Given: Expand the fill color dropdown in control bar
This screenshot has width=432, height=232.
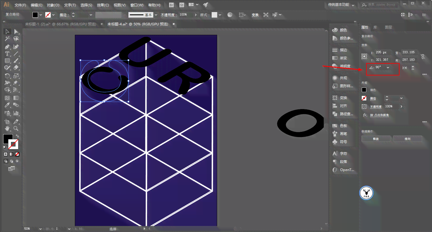Looking at the screenshot, I should point(41,15).
